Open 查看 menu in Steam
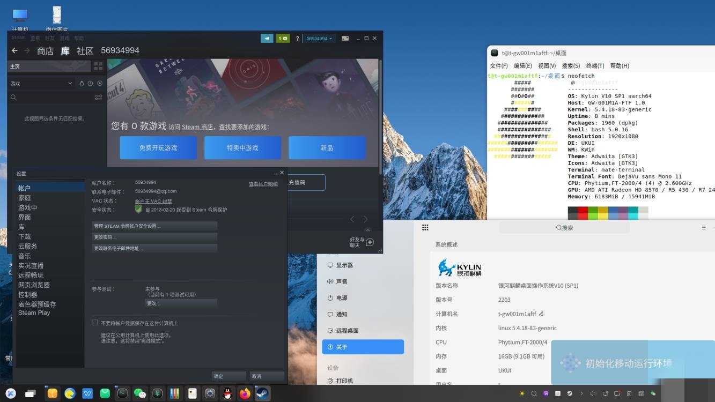The height and width of the screenshot is (402, 715). pyautogui.click(x=35, y=38)
